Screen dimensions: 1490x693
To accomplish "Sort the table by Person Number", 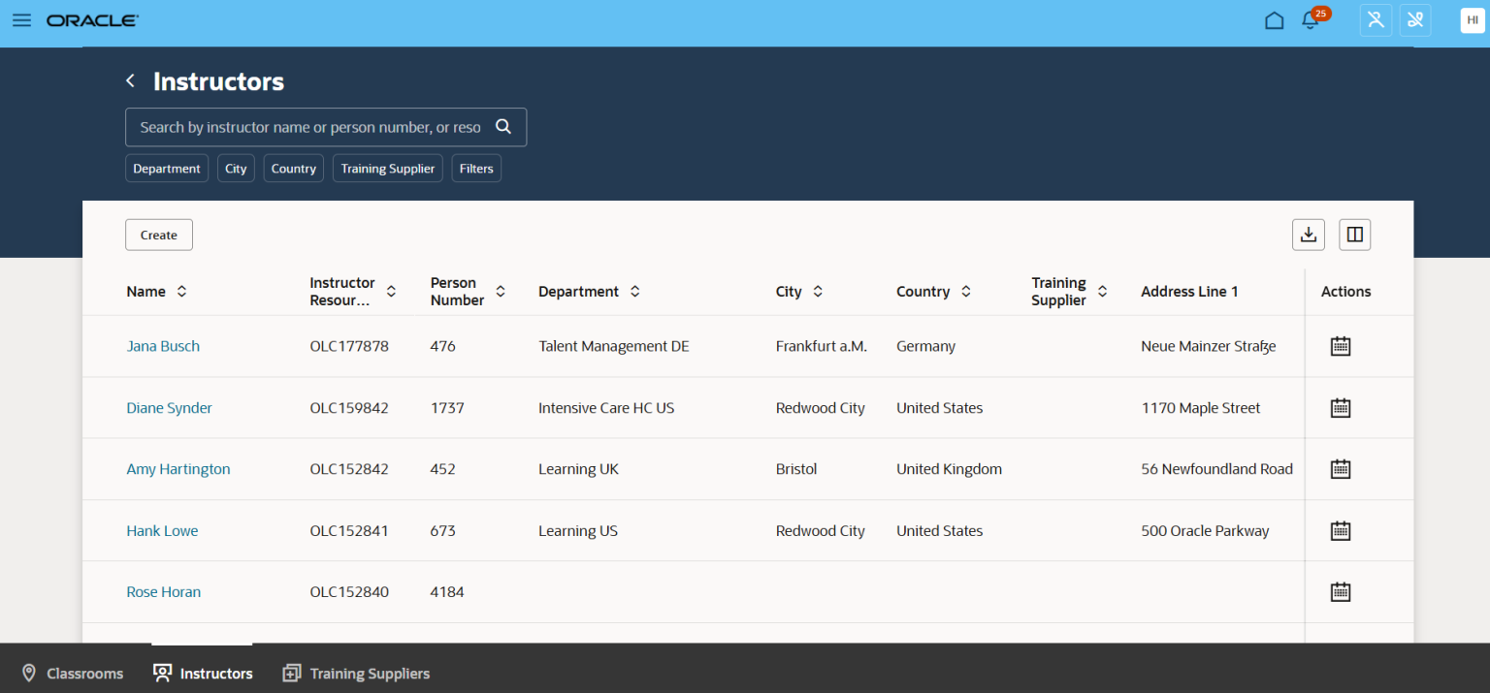I will click(501, 290).
